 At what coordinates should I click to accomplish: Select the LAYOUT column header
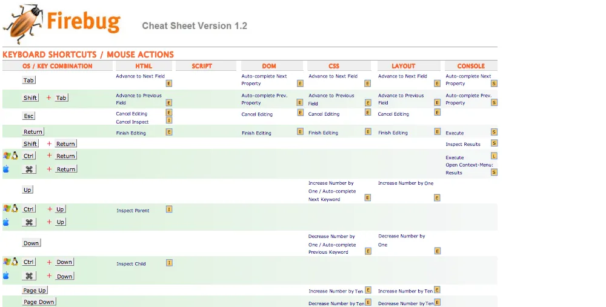(x=409, y=66)
